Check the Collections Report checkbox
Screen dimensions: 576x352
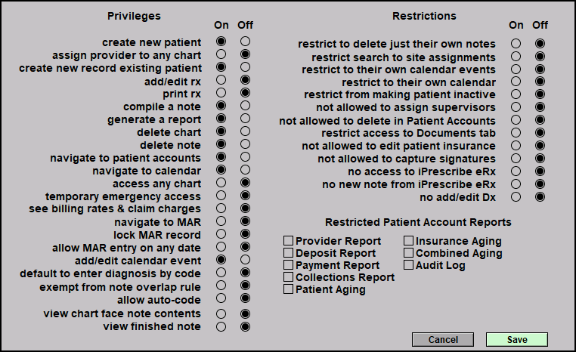[x=288, y=277]
